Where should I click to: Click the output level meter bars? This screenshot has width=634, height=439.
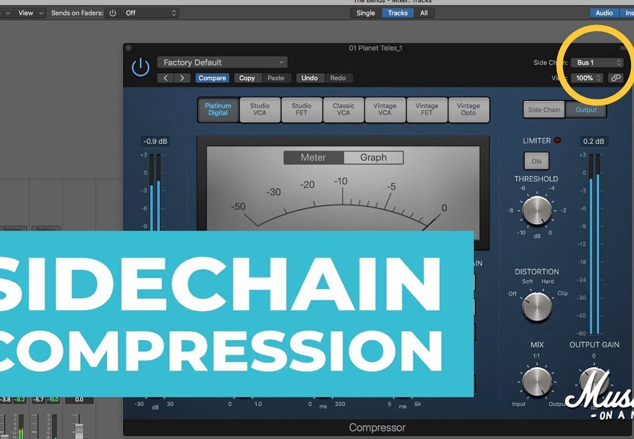(594, 244)
